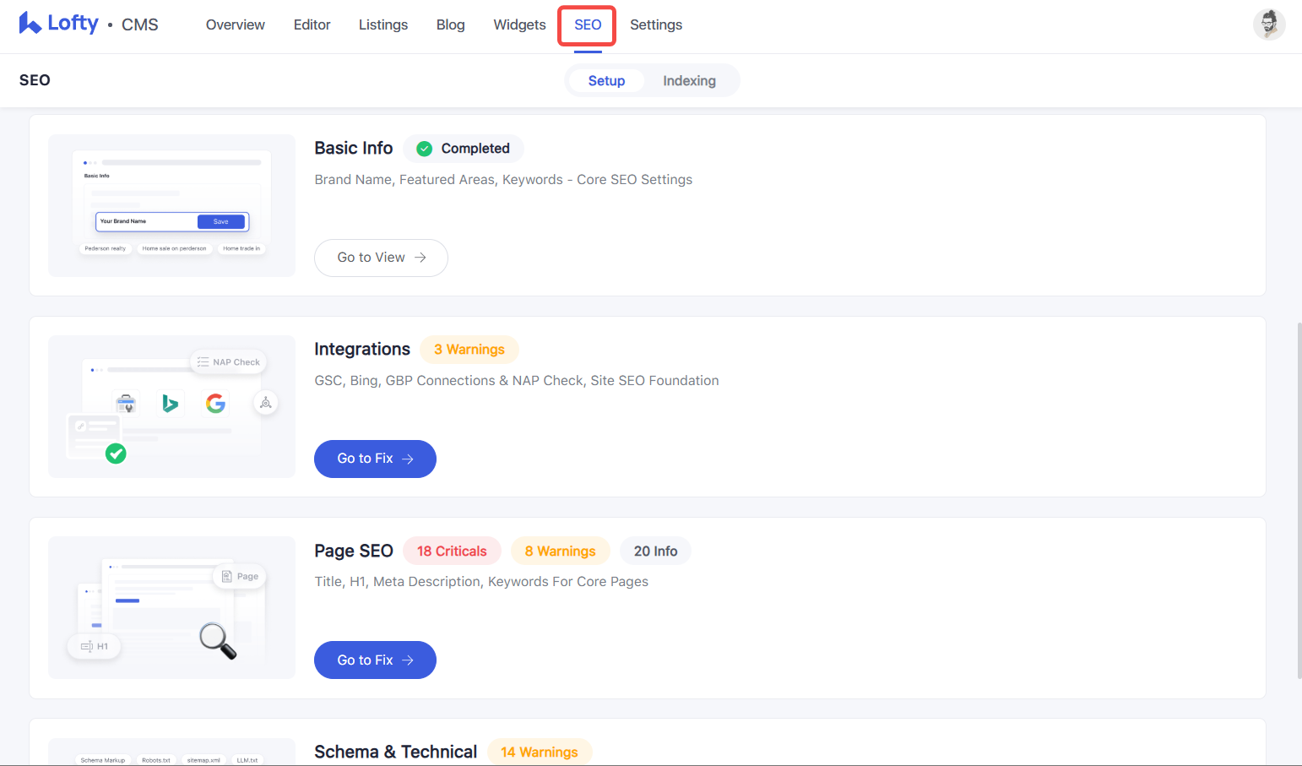Open the Listings menu
Viewport: 1302px width, 766px height.
pyautogui.click(x=383, y=25)
